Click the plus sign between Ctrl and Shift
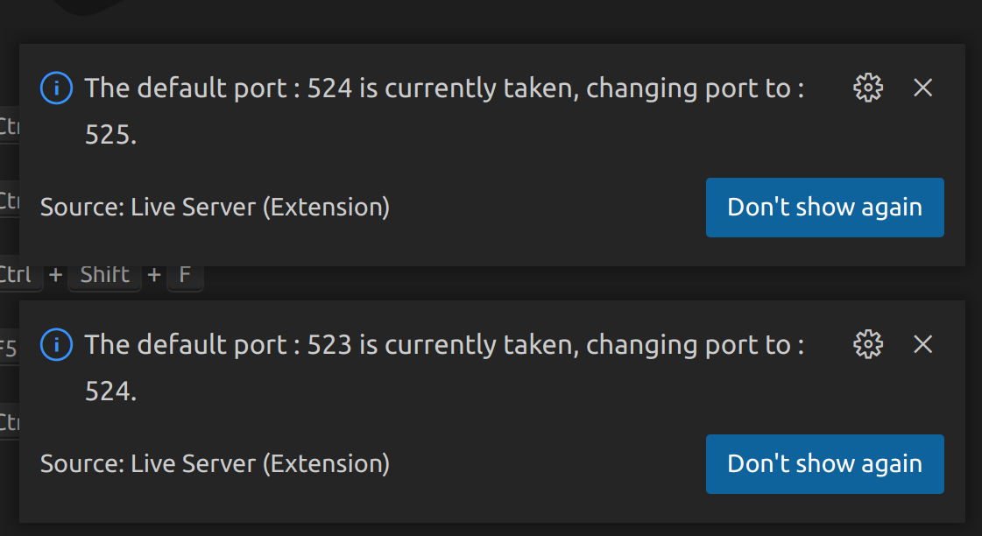Image resolution: width=982 pixels, height=536 pixels. (55, 274)
